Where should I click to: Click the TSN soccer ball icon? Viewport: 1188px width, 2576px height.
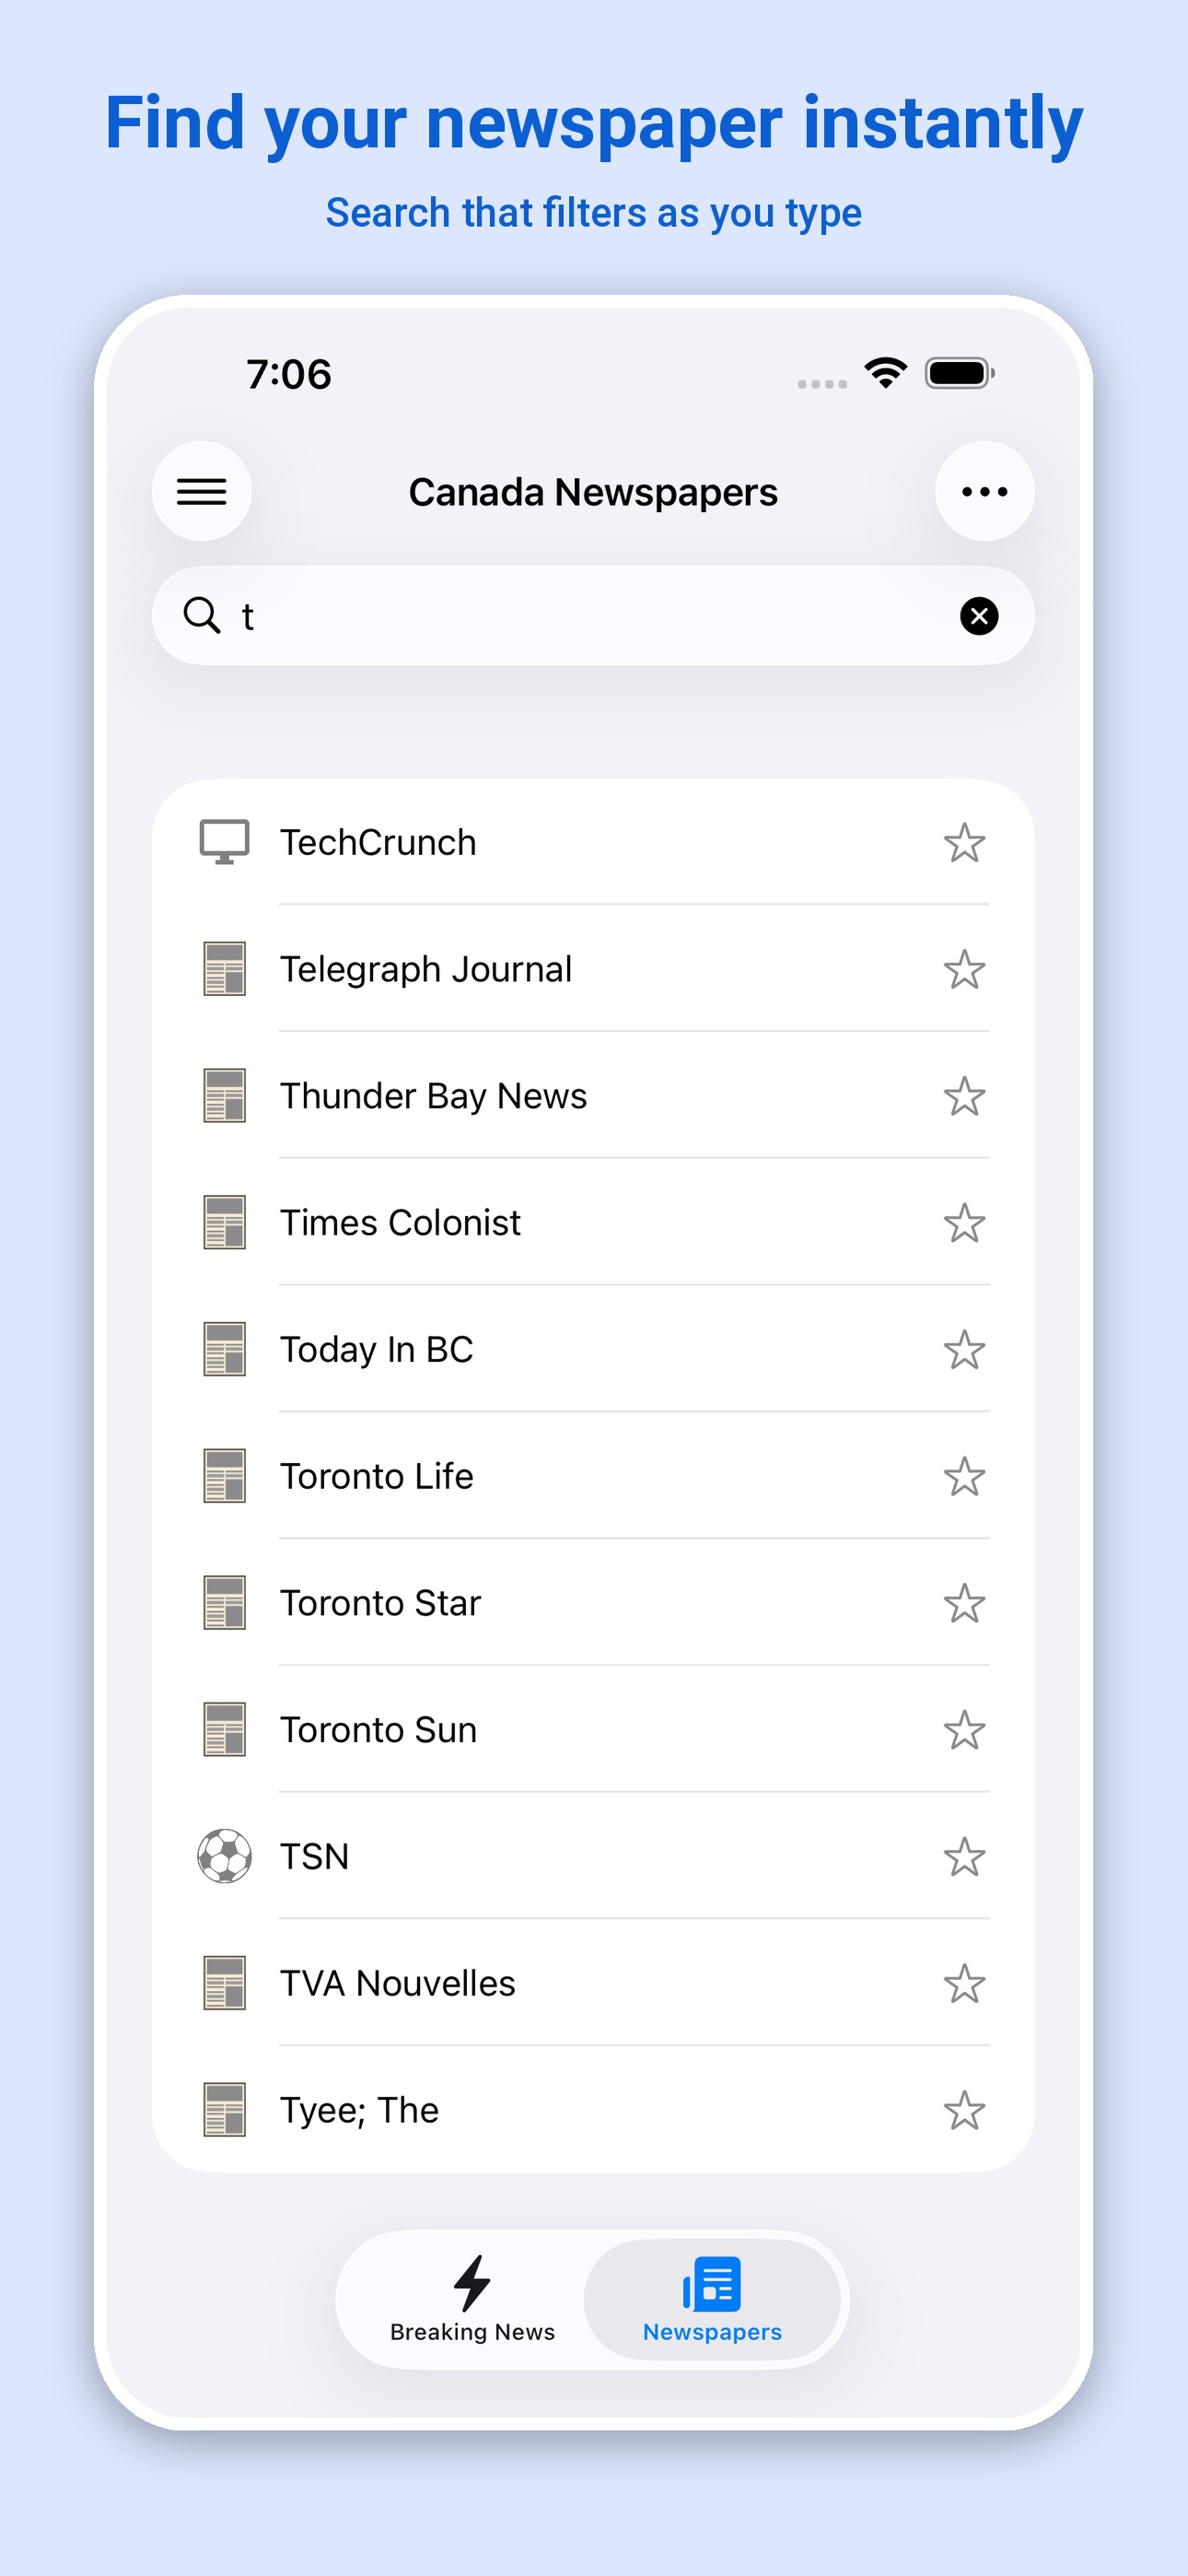[x=224, y=1856]
